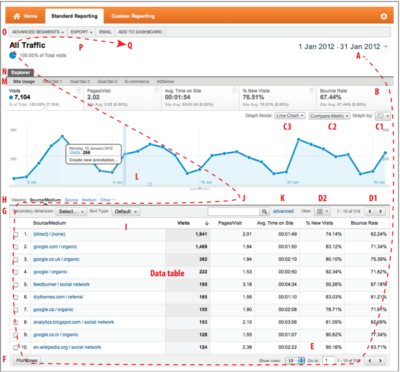Screen dimensions: 400x372
Task: Click the Pages/Visit help question mark icon
Action: tap(156, 90)
